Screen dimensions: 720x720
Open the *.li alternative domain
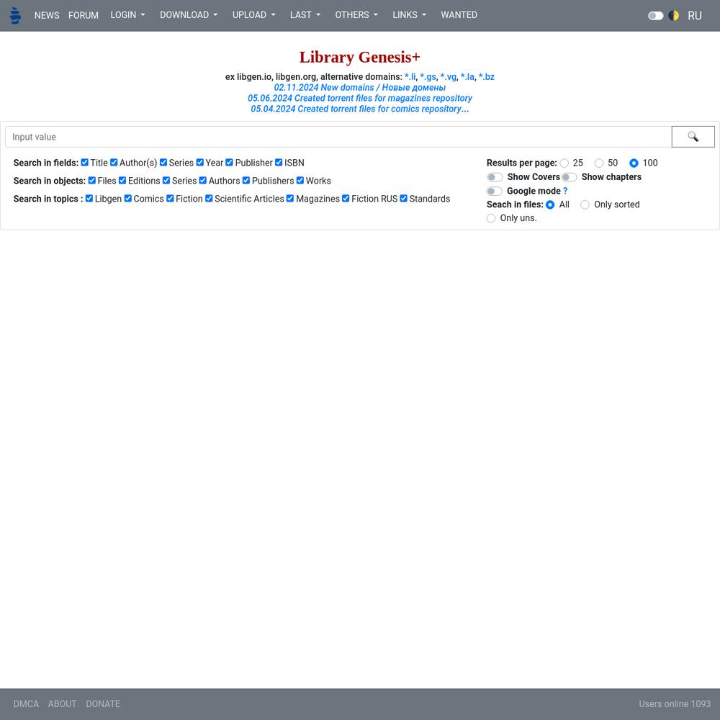tap(410, 77)
